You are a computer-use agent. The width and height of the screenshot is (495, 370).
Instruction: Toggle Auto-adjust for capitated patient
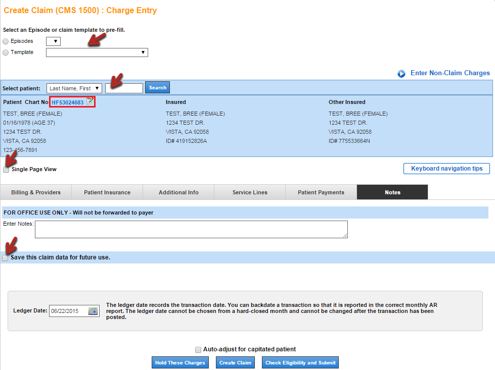pyautogui.click(x=198, y=349)
